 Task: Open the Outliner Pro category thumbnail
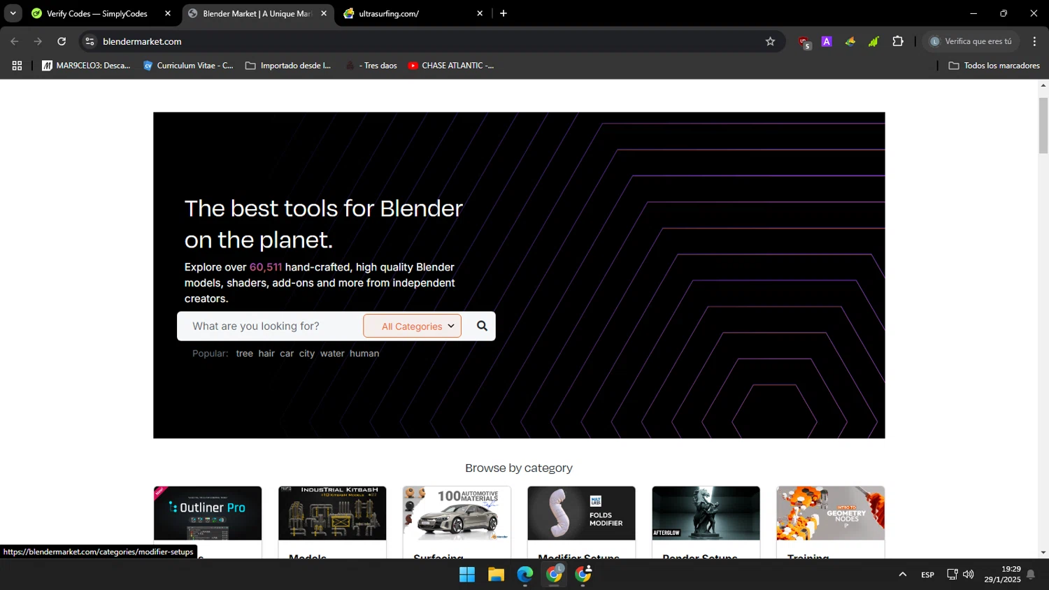(x=208, y=513)
